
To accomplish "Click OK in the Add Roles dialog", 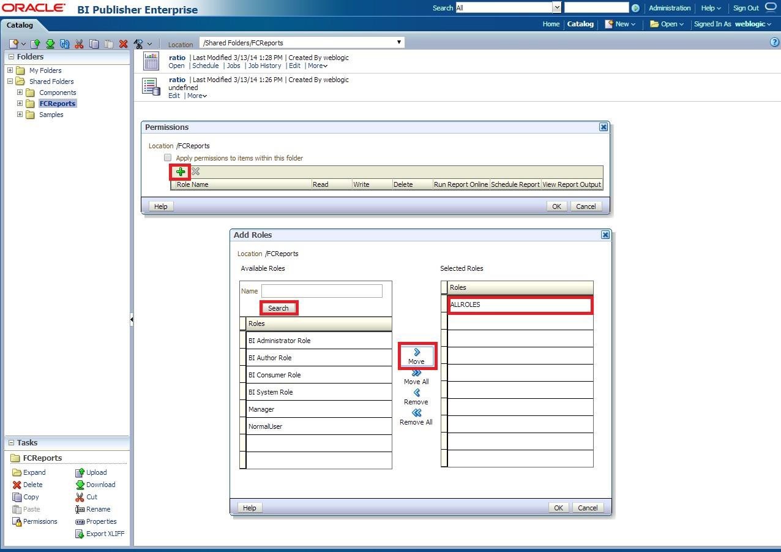I will click(558, 507).
